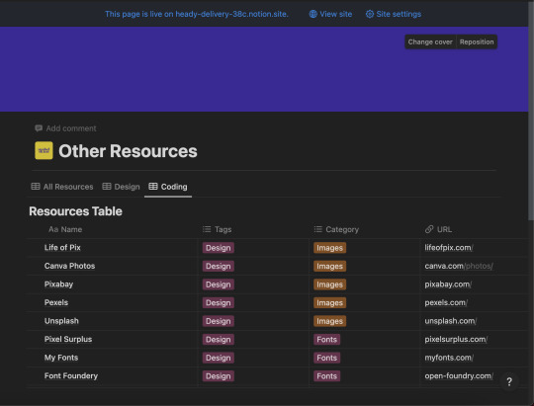Open the Canva Photos row name
Screen dimensions: 534x406
pyautogui.click(x=69, y=266)
